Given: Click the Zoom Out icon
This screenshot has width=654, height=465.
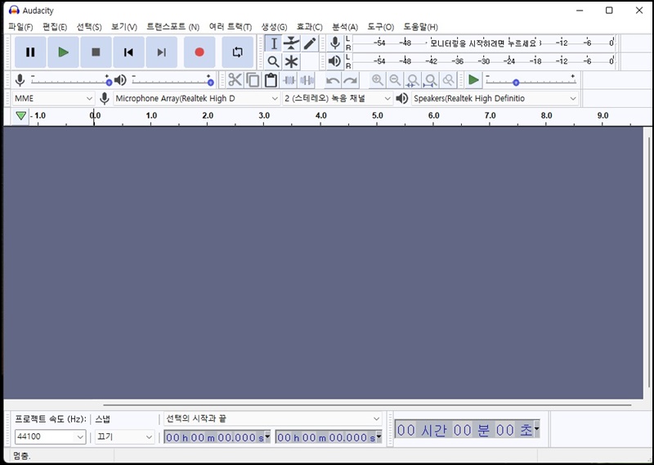Looking at the screenshot, I should (395, 79).
